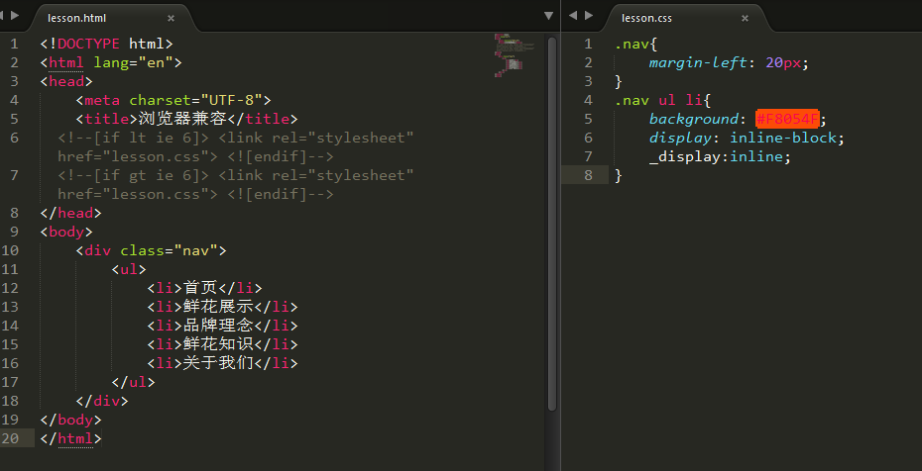Click the closing </div> tag
This screenshot has width=922, height=471.
coord(102,401)
